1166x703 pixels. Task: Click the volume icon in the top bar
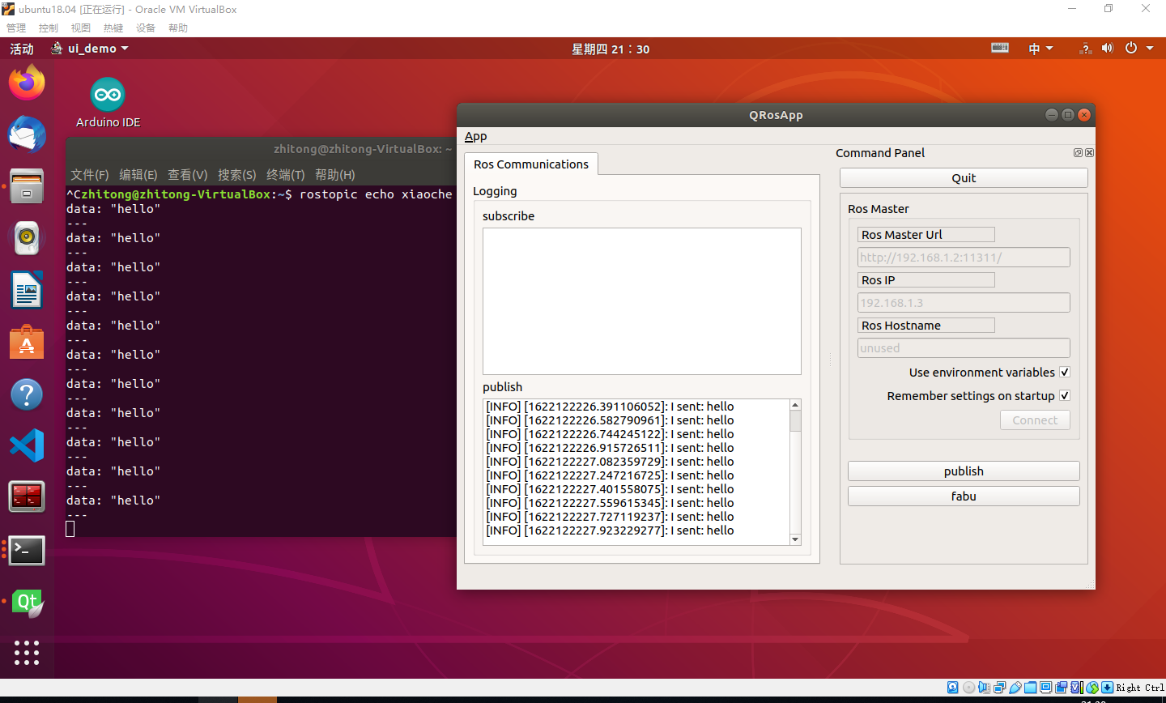click(1107, 48)
